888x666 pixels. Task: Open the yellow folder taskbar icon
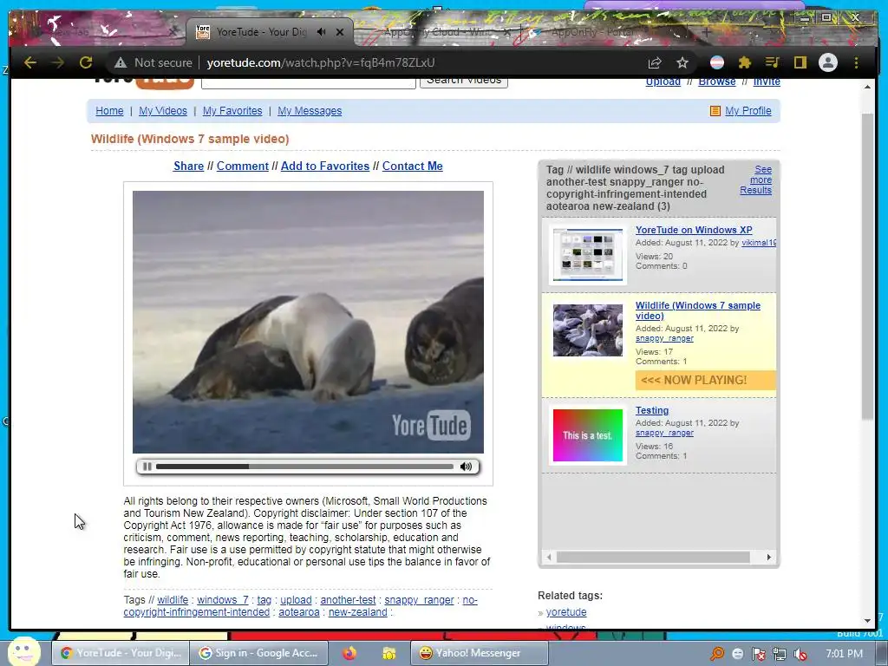(x=389, y=653)
